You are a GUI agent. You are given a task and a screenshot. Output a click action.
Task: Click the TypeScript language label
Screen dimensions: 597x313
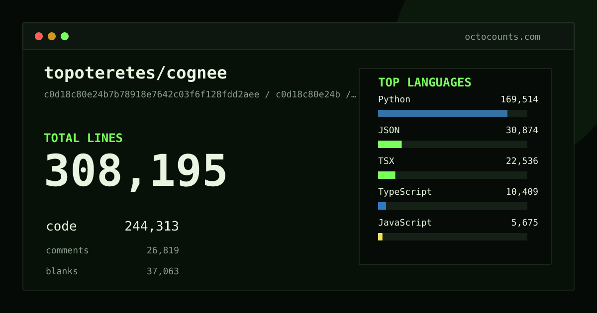[405, 192]
